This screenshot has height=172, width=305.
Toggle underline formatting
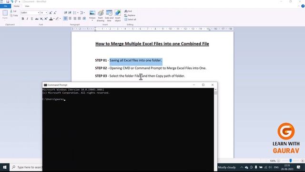[32, 19]
